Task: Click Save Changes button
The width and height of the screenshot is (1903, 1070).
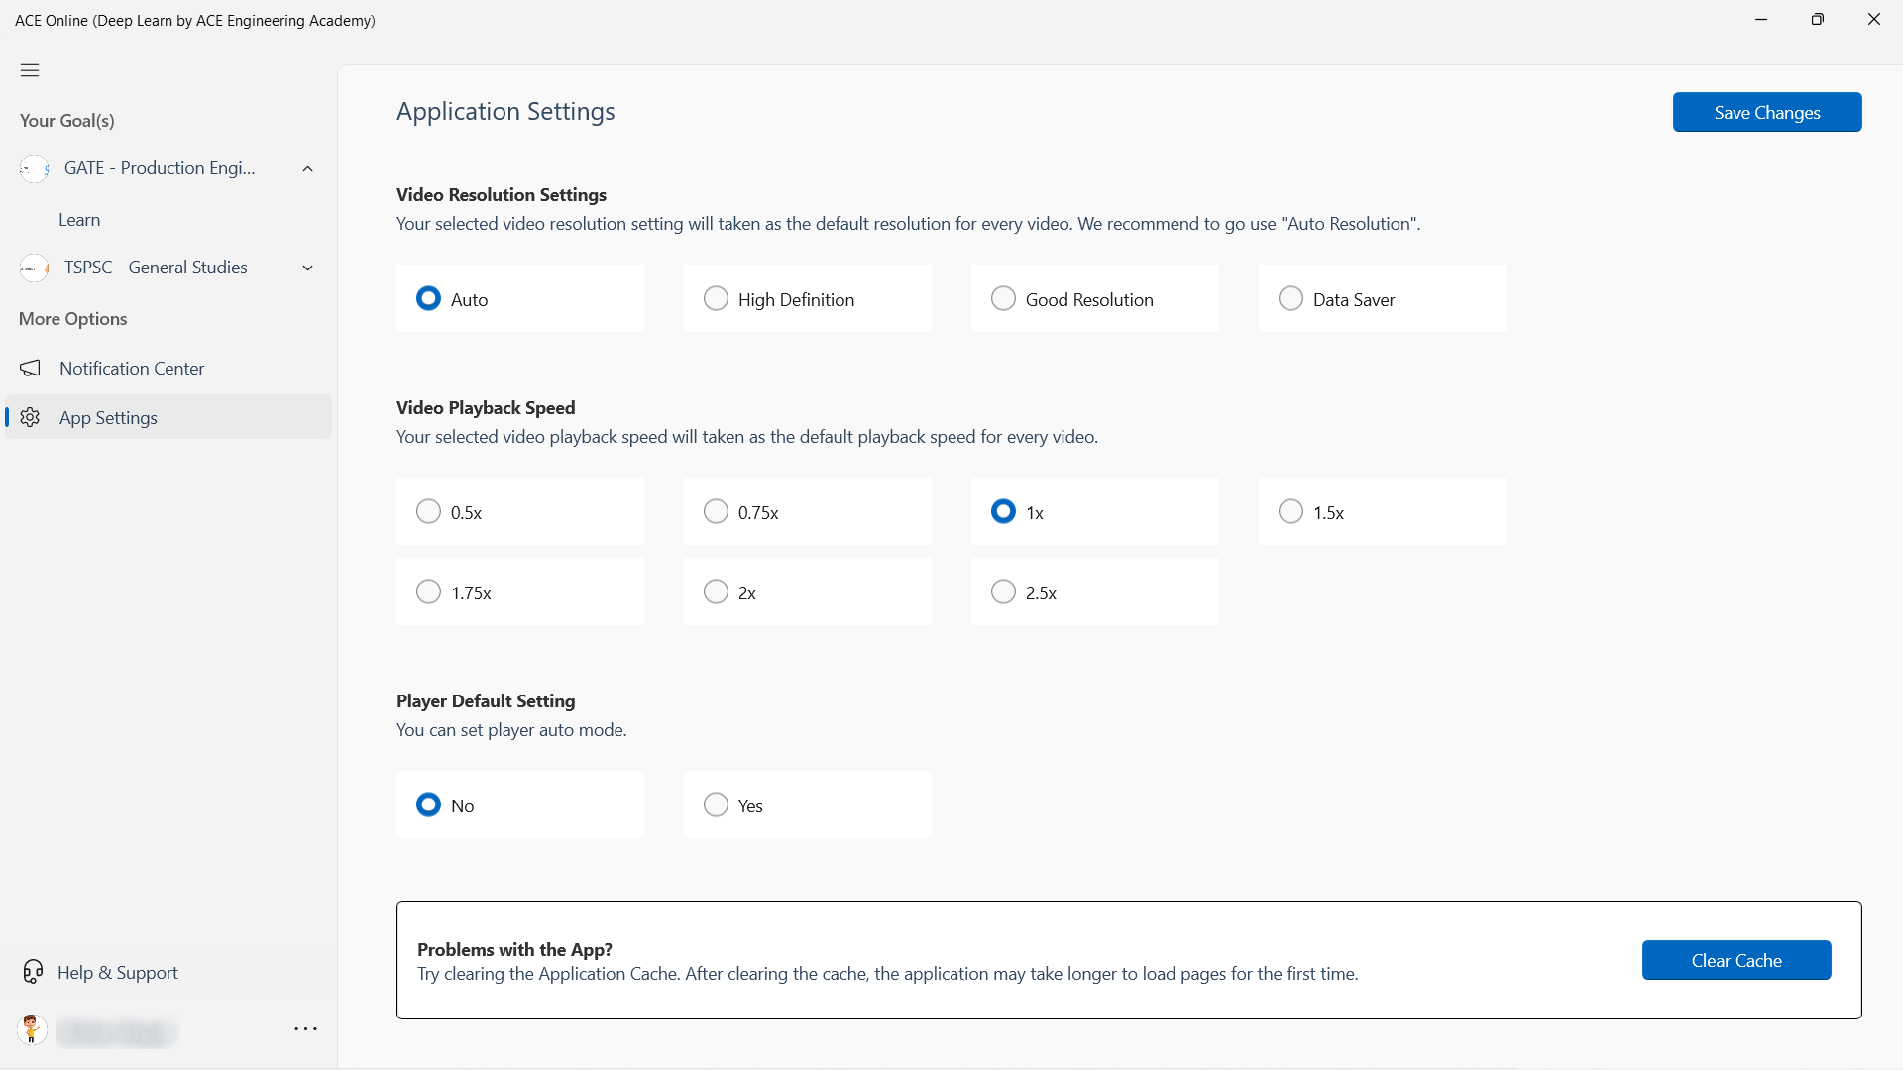Action: [1766, 112]
